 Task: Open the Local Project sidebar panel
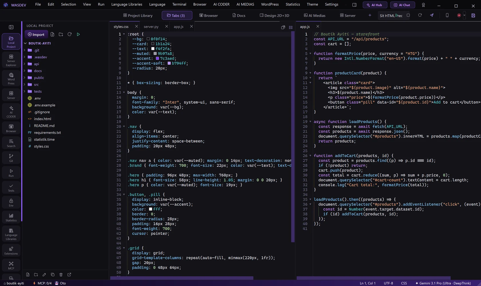[11, 42]
